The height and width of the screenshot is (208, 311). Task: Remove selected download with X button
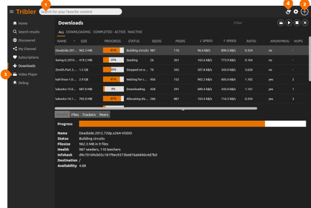[x=305, y=23]
